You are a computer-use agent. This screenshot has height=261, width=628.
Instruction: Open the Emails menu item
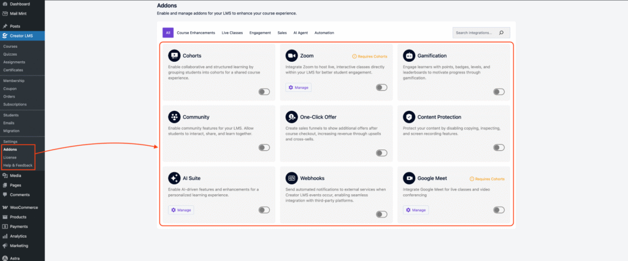(x=9, y=123)
